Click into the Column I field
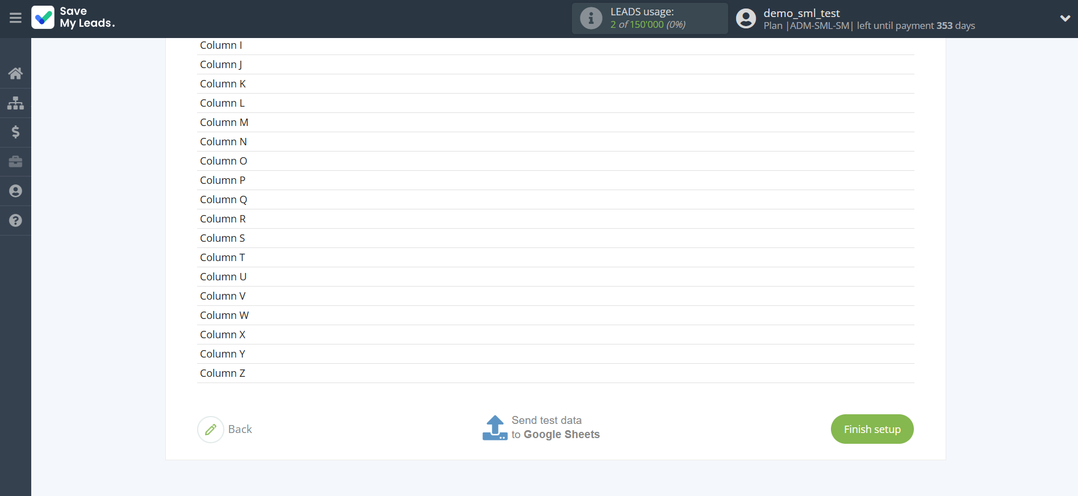This screenshot has width=1078, height=496. click(555, 45)
